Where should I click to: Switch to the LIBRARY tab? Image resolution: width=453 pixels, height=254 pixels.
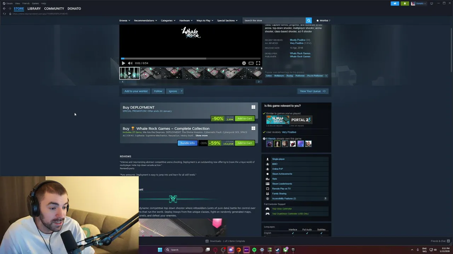(34, 8)
